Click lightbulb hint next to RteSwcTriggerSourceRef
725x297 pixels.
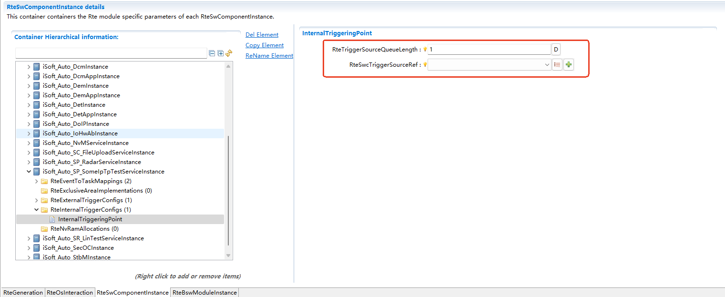point(425,65)
